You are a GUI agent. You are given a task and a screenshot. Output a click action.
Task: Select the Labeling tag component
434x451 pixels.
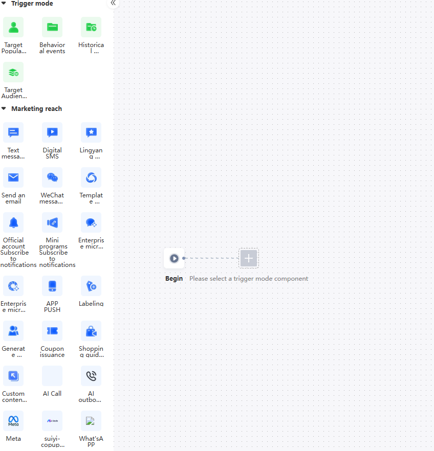click(91, 286)
